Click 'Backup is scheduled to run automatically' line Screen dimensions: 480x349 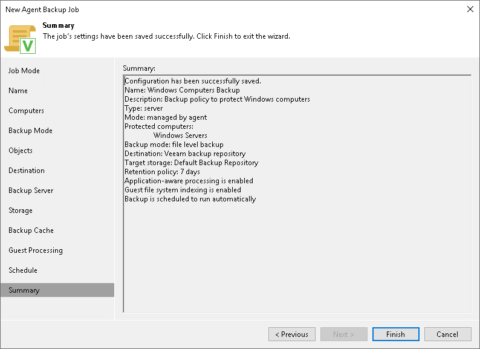(x=190, y=199)
